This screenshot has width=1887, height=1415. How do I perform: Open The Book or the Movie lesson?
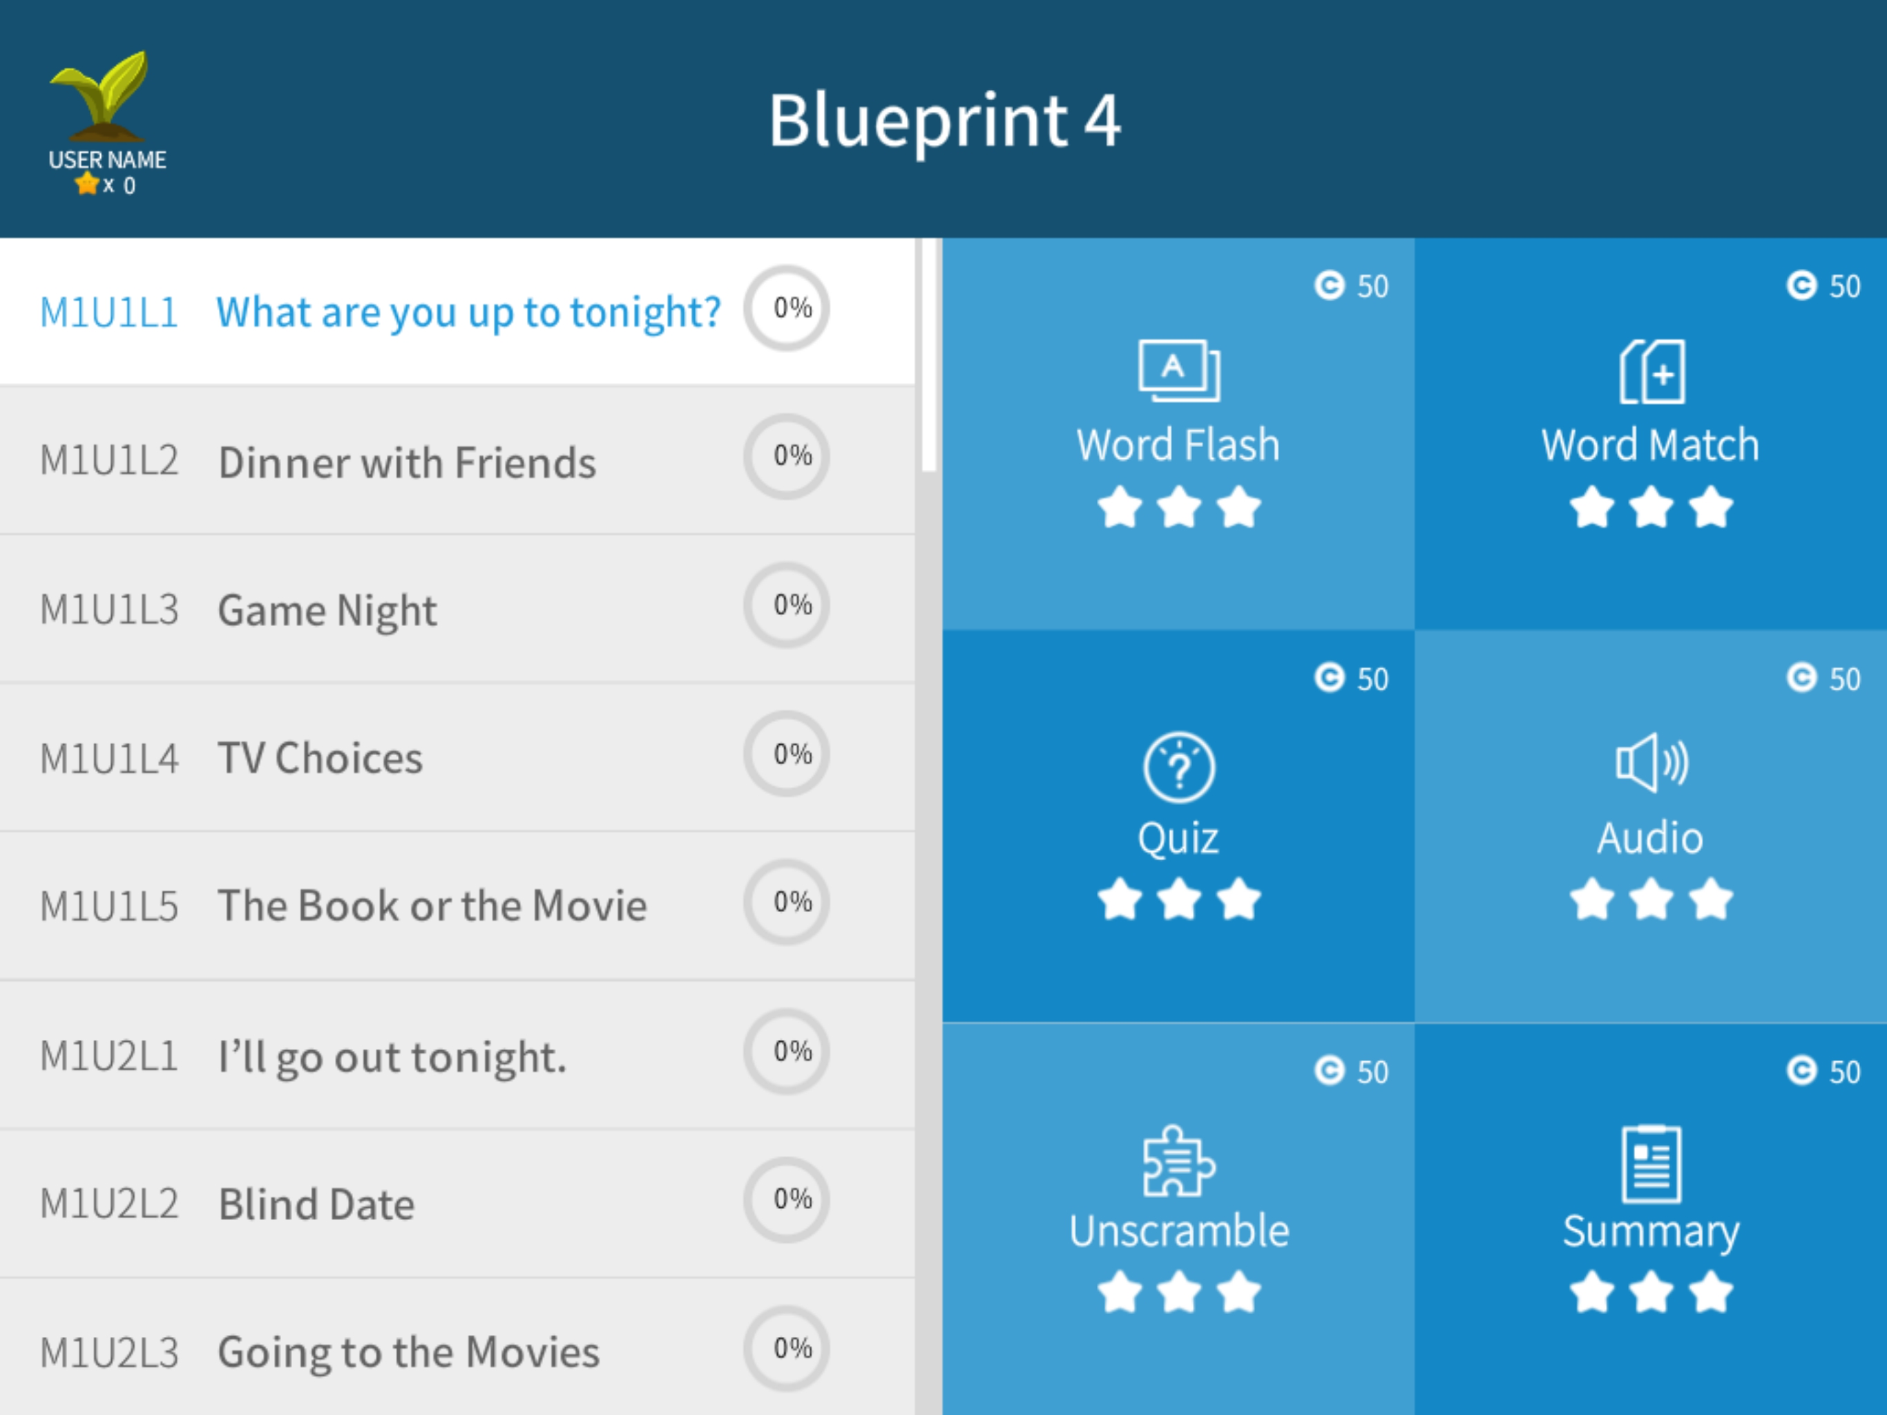click(x=432, y=906)
